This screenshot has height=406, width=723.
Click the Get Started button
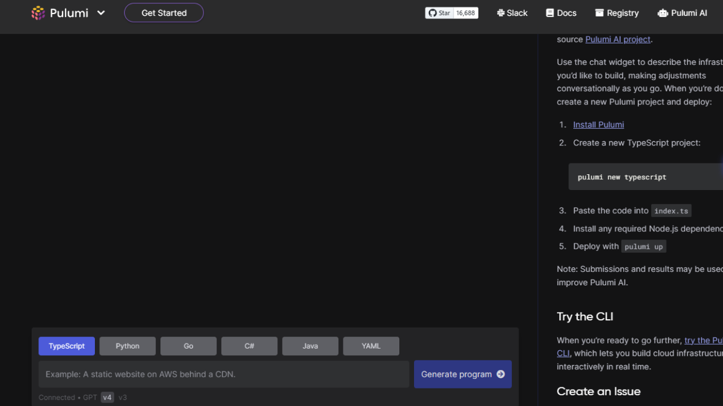pos(164,13)
